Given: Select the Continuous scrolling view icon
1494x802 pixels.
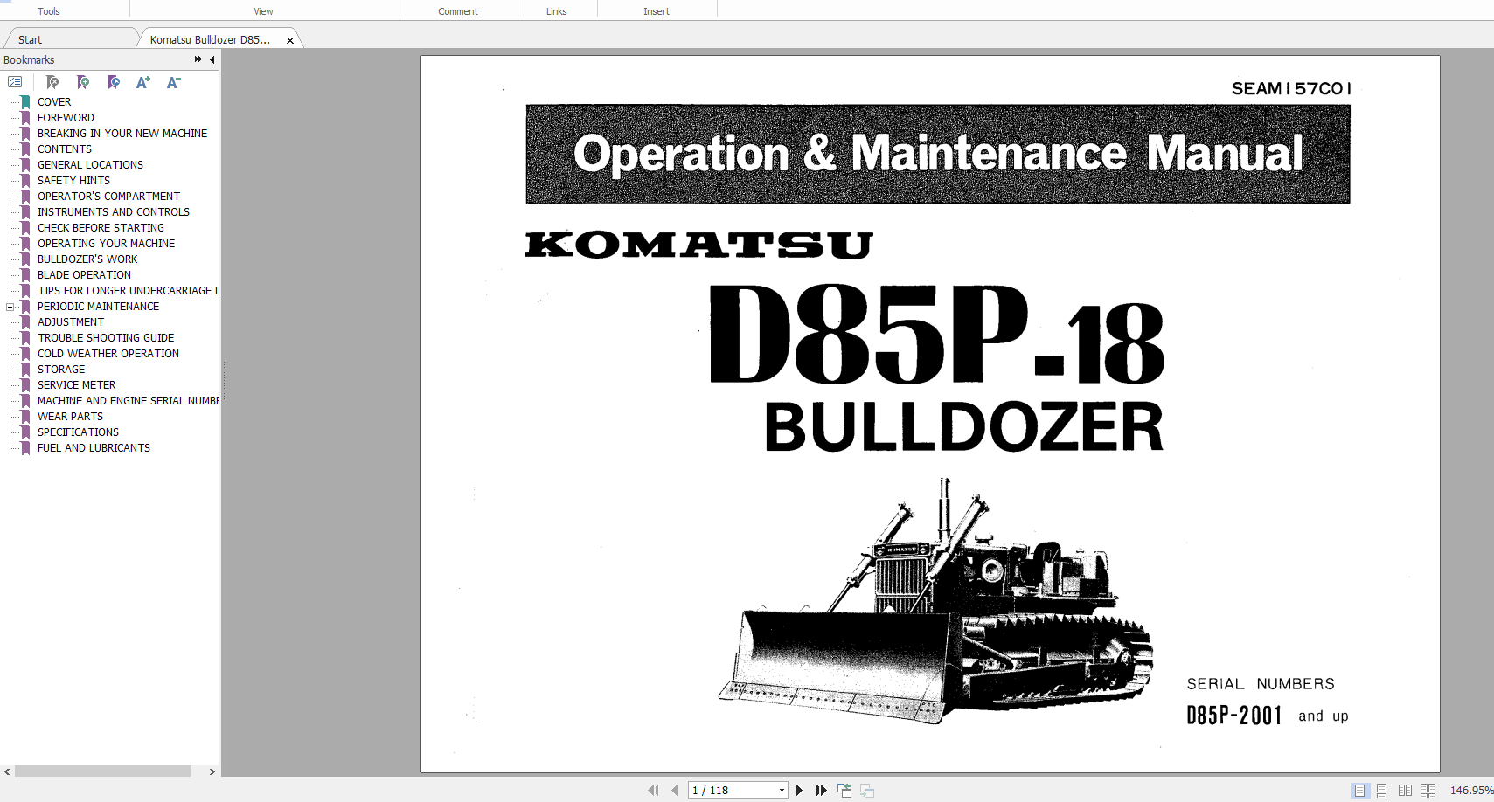Looking at the screenshot, I should click(x=1382, y=790).
